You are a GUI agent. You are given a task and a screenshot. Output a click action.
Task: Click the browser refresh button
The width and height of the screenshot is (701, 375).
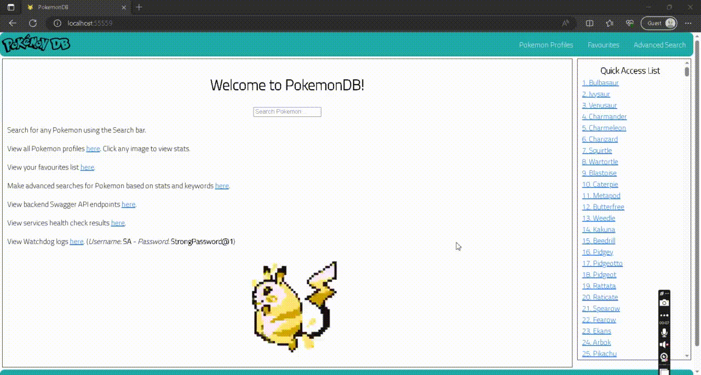pos(33,23)
